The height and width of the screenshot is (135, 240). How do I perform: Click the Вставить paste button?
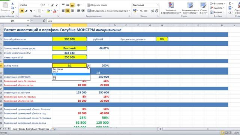pyautogui.click(x=5, y=7)
